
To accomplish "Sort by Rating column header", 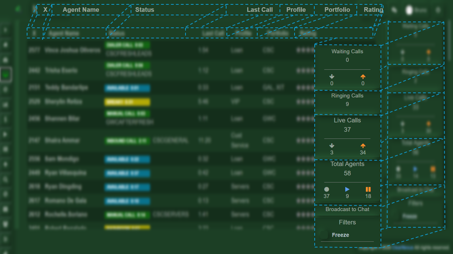I will coord(373,10).
